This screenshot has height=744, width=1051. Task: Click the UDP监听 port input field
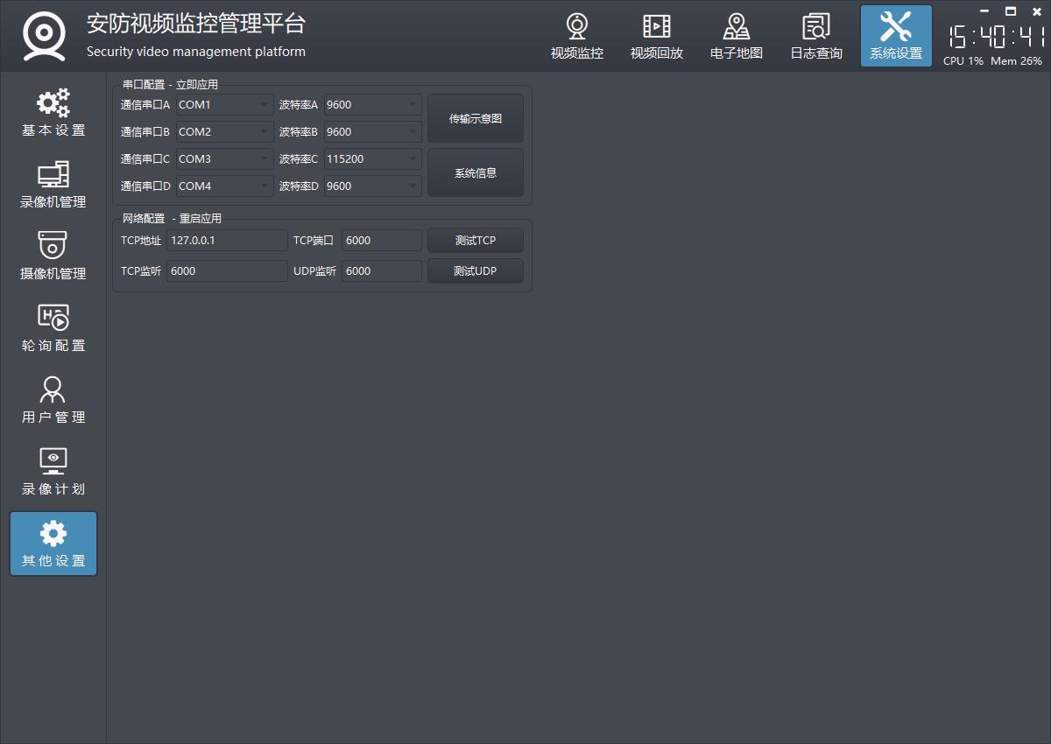click(381, 271)
